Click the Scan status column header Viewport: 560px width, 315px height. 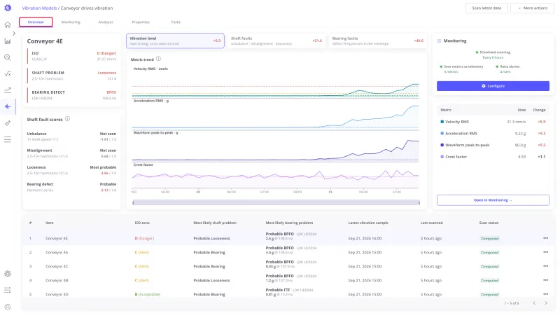(x=489, y=223)
